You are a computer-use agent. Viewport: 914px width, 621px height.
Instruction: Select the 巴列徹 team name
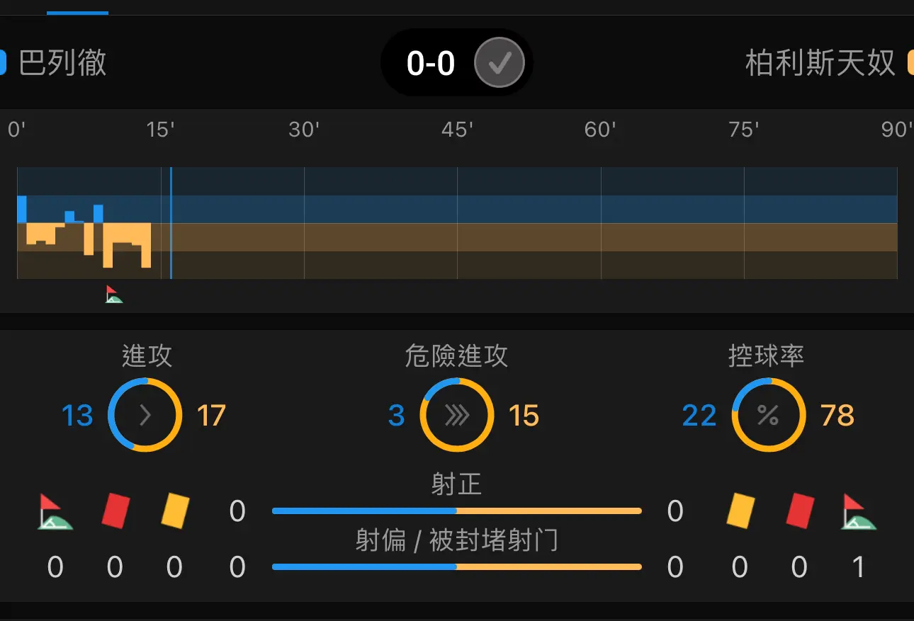62,63
